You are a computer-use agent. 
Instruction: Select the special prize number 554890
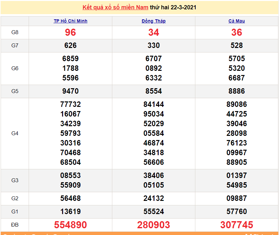70,225
